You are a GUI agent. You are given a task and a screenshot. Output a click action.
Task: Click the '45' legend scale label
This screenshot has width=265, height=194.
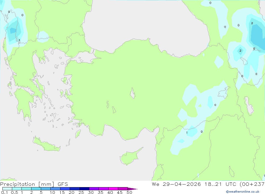coord(120,192)
